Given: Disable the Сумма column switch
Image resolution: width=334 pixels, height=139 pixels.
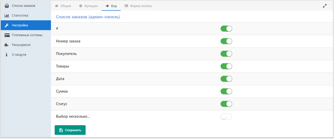Looking at the screenshot, I should (x=226, y=91).
